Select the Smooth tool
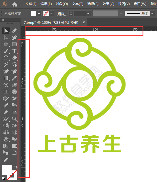 tap(6, 105)
